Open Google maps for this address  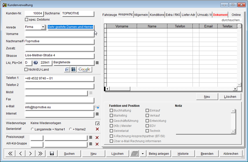coord(85,70)
